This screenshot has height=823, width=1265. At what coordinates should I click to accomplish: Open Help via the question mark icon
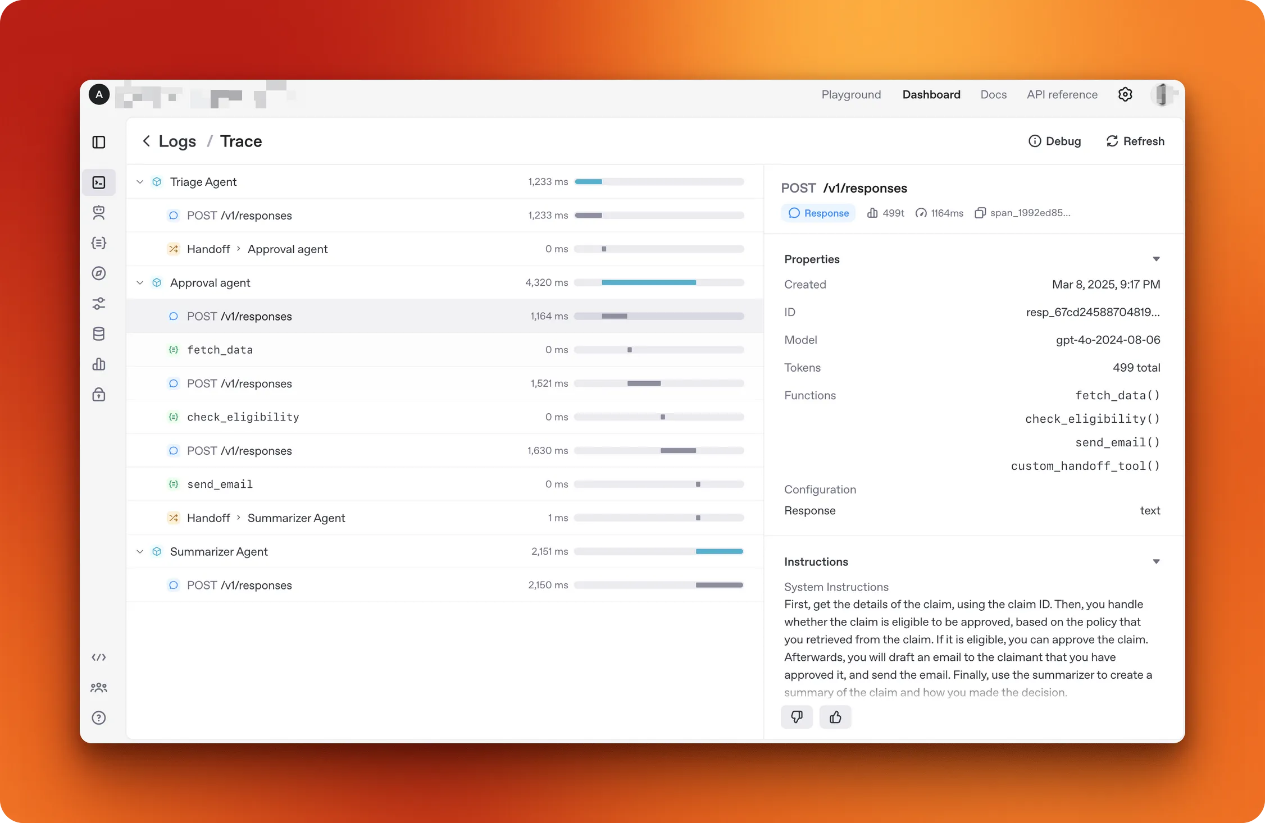99,717
